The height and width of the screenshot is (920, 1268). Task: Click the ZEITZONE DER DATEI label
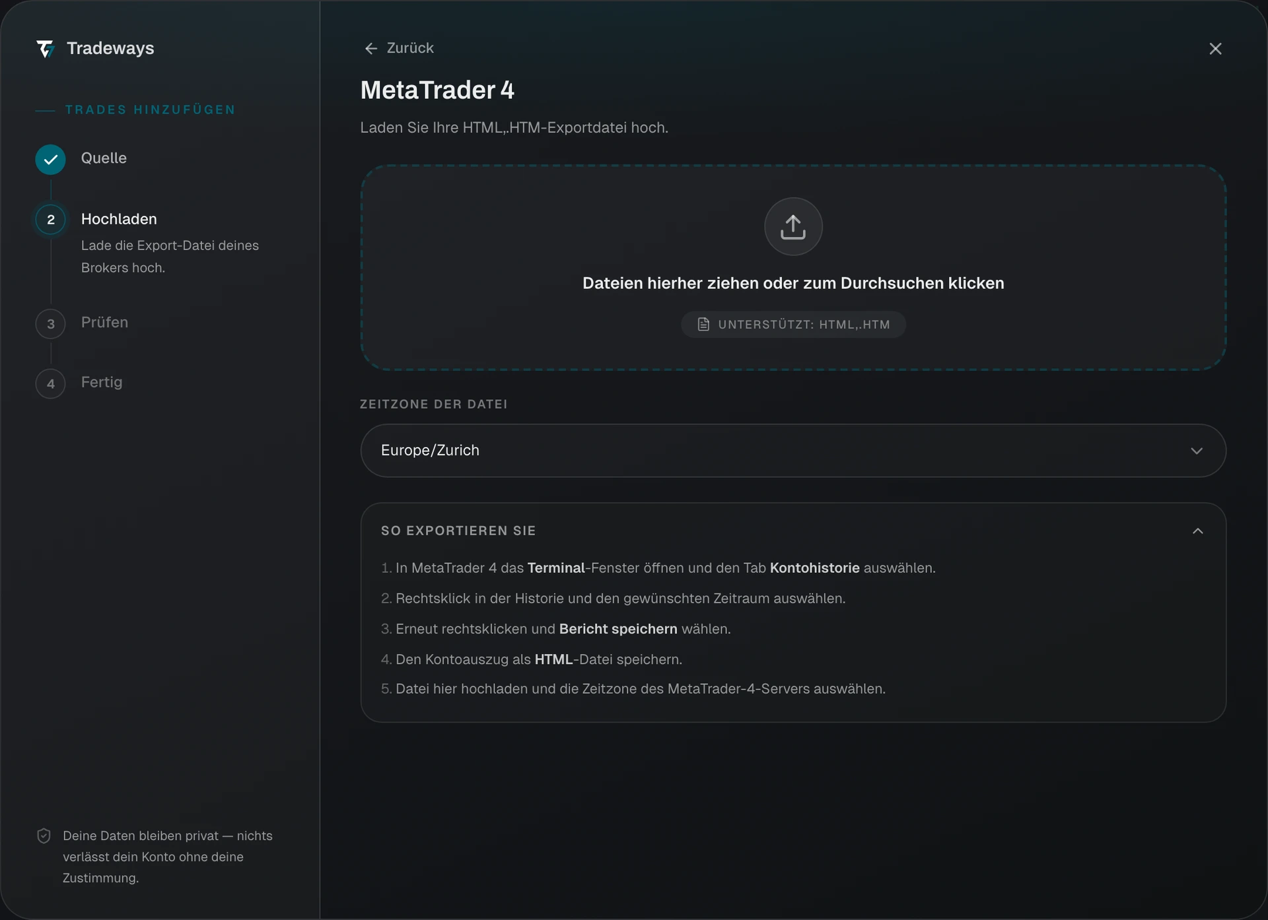click(x=434, y=405)
